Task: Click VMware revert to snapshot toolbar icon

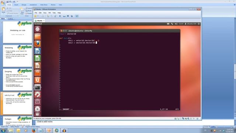Action: coord(52,16)
